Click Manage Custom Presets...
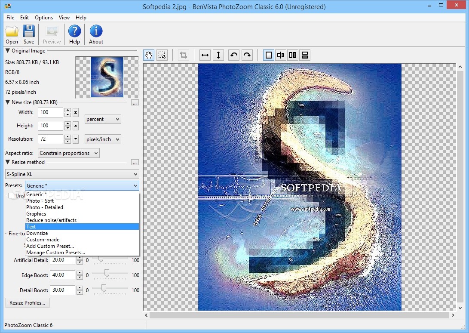The image size is (469, 333). [82, 253]
